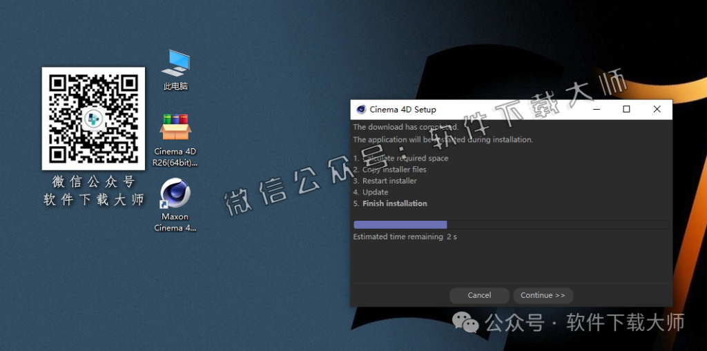Click the "Update" step in the list
This screenshot has width=707, height=351.
[x=375, y=192]
